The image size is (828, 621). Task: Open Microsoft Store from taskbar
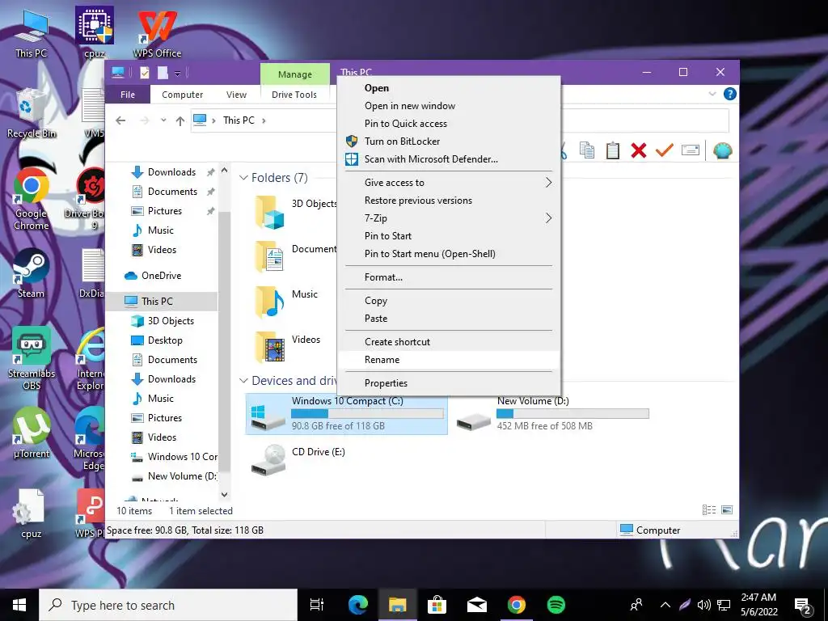pyautogui.click(x=437, y=605)
